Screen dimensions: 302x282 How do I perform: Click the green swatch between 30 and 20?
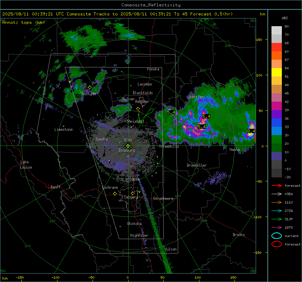tap(276, 139)
